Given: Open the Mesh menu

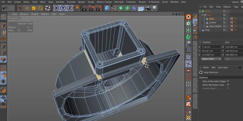Looking at the screenshot, I should pos(43,2).
